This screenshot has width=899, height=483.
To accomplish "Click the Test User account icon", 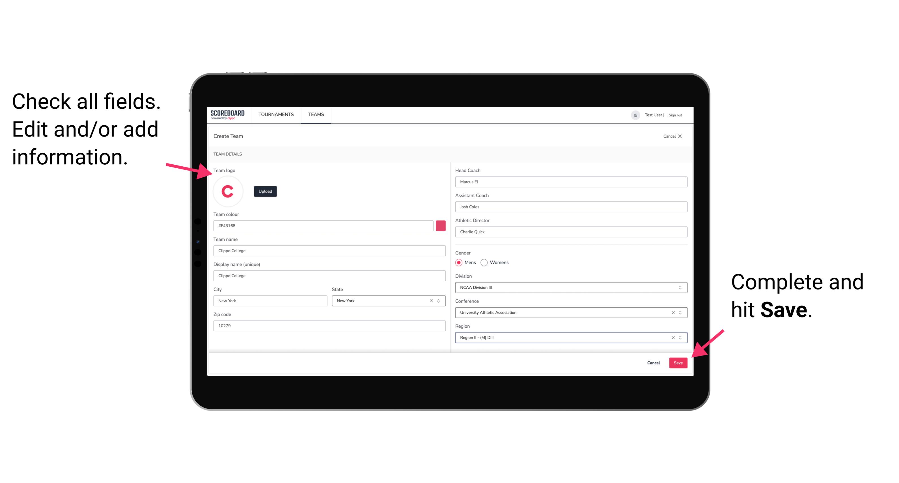I will tap(633, 115).
